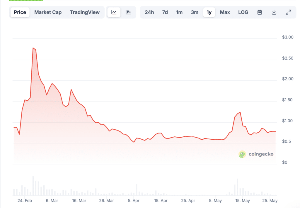Screen dimensions: 300x208
Task: Open the TradingView tab
Action: [x=85, y=12]
